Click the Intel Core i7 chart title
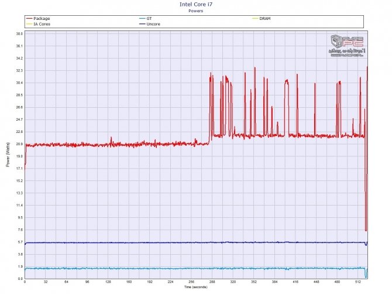This screenshot has width=392, height=294. pyautogui.click(x=196, y=4)
